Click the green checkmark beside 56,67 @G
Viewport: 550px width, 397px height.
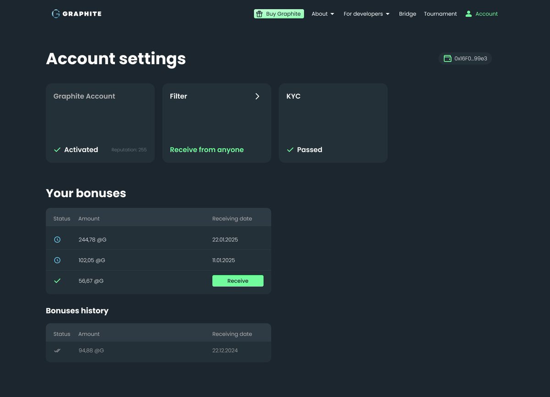[x=57, y=281]
